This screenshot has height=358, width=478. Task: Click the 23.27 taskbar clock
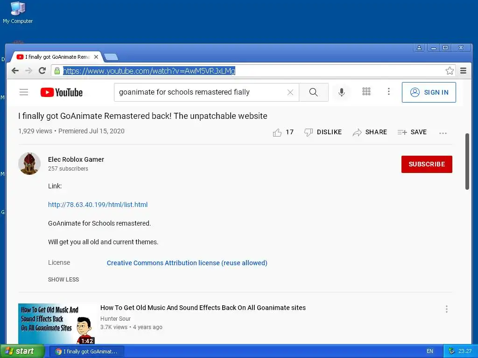pos(465,351)
